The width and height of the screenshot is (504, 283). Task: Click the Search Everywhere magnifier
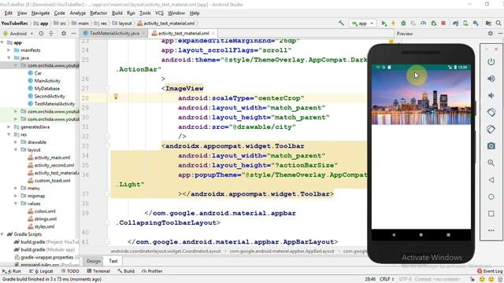[498, 24]
